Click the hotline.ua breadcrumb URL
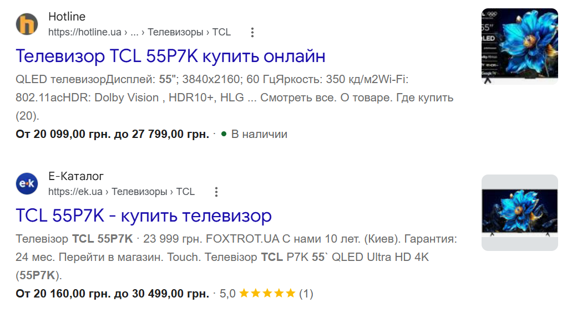The height and width of the screenshot is (313, 562). click(139, 32)
